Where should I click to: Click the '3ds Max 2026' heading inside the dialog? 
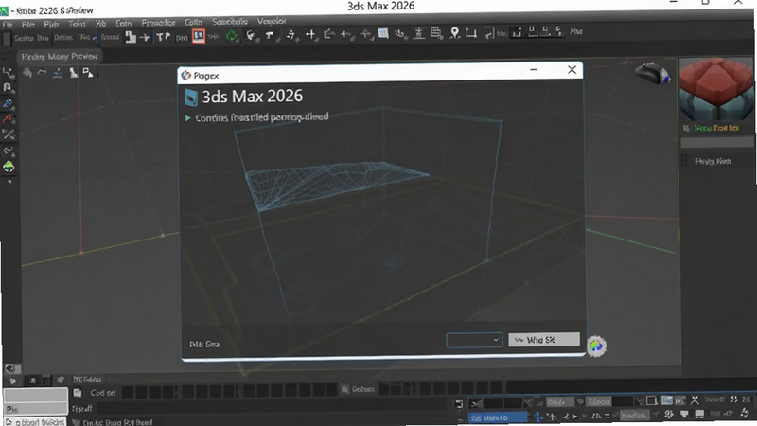252,97
